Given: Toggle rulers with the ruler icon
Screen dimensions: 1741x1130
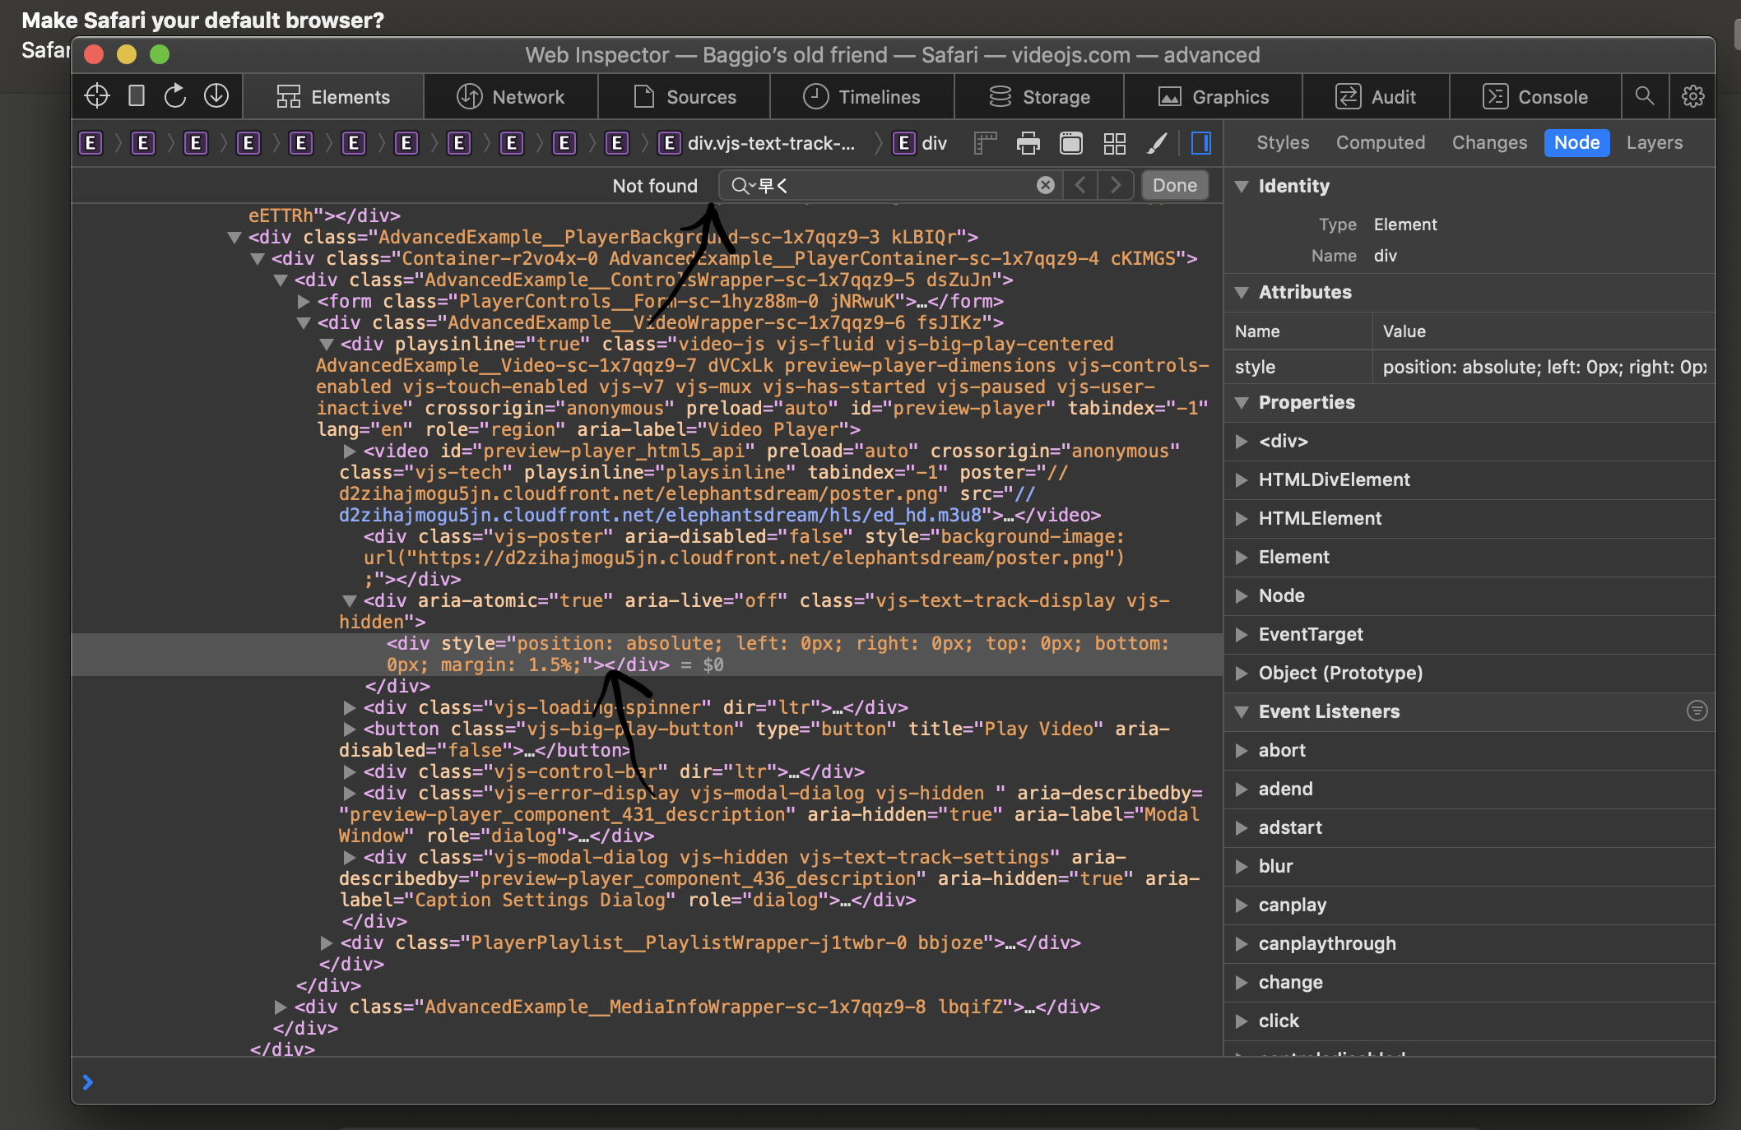Looking at the screenshot, I should (x=985, y=144).
